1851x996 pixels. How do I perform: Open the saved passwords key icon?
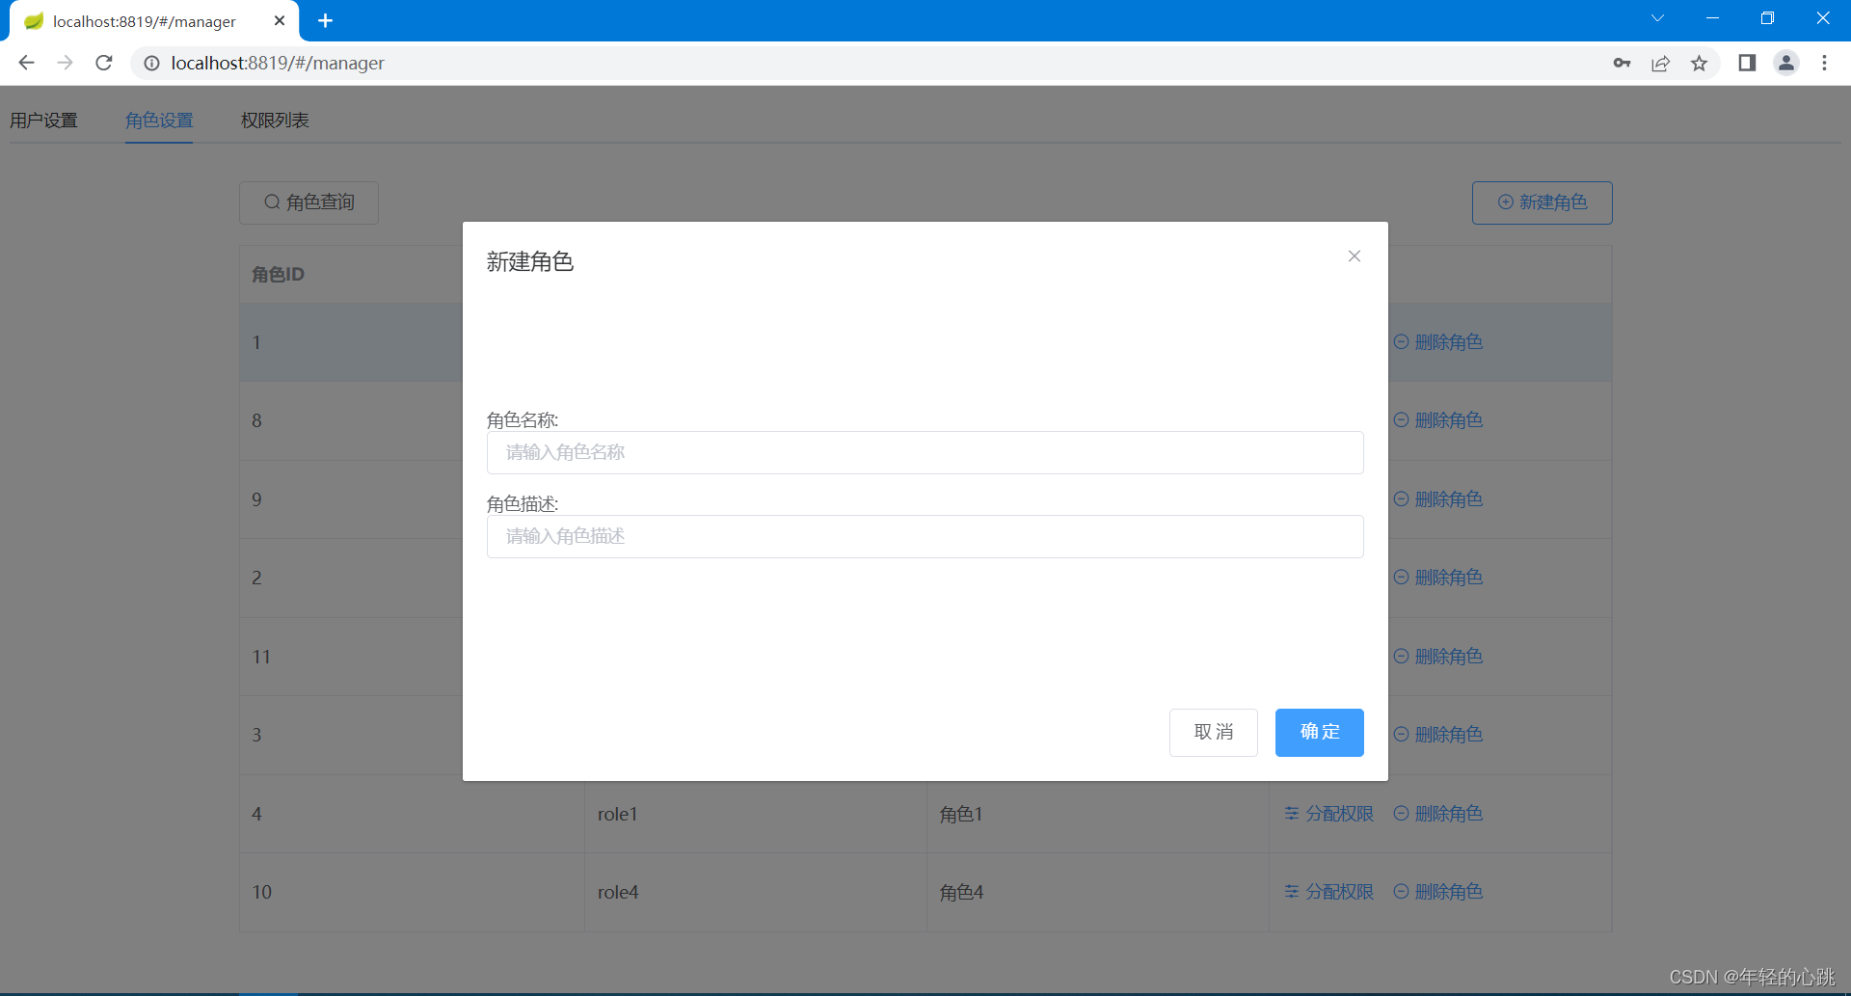pos(1622,63)
